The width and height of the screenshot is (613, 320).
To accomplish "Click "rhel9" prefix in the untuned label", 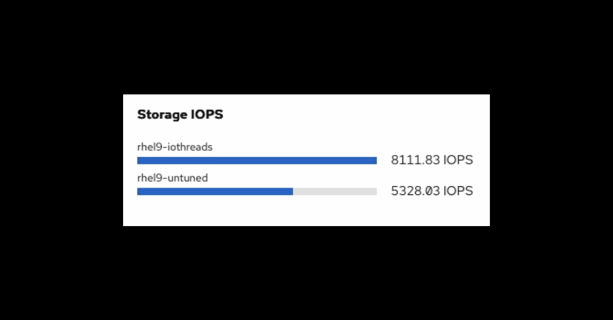I will [x=149, y=178].
